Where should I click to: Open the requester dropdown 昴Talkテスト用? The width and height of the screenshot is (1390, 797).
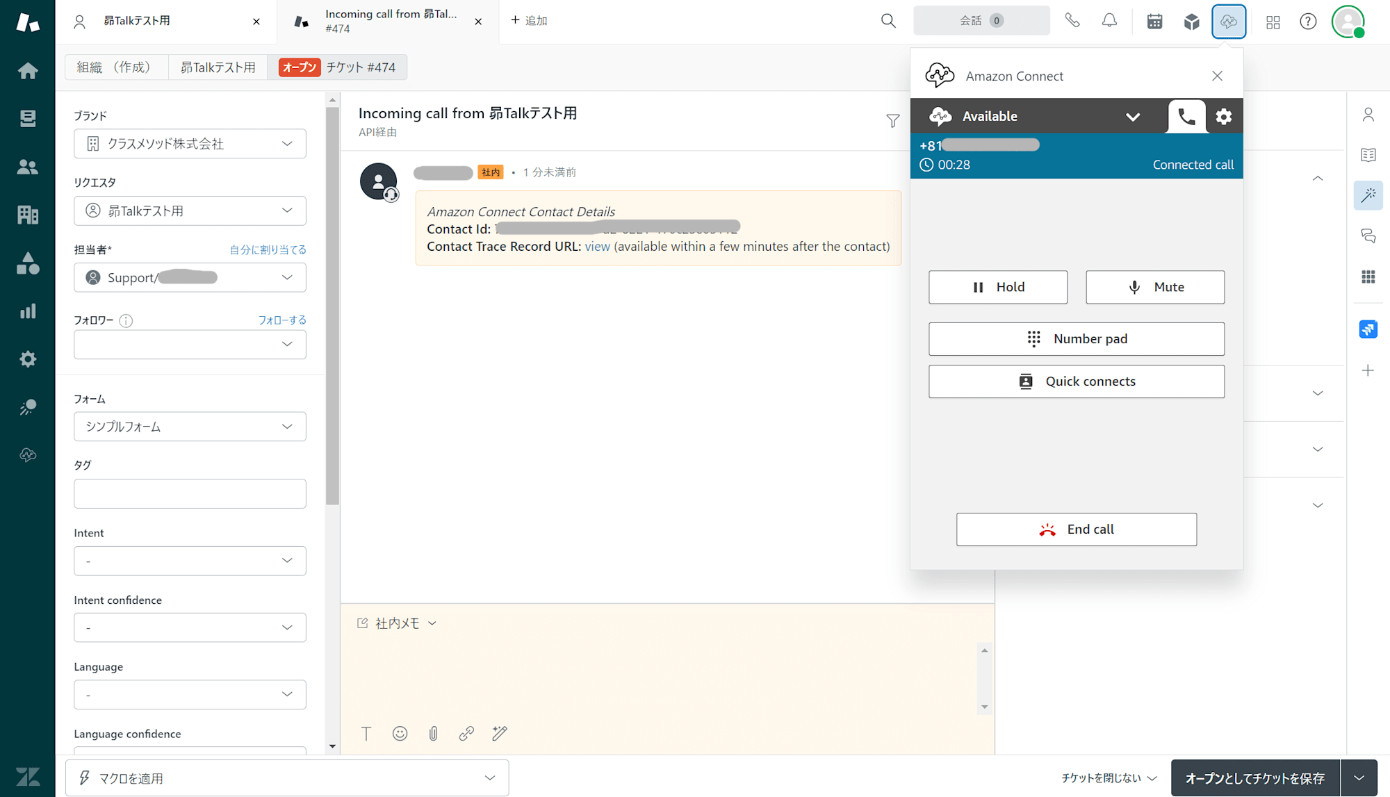tap(190, 211)
